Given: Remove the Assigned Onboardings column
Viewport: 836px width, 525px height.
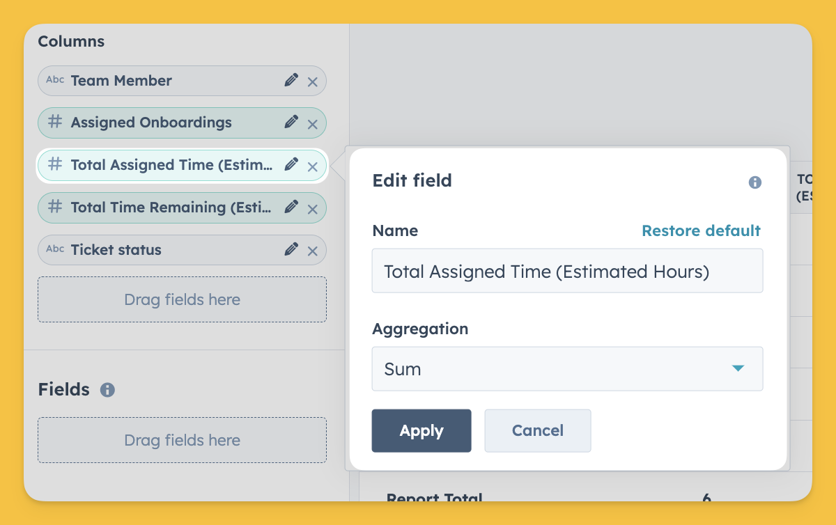Looking at the screenshot, I should click(313, 125).
